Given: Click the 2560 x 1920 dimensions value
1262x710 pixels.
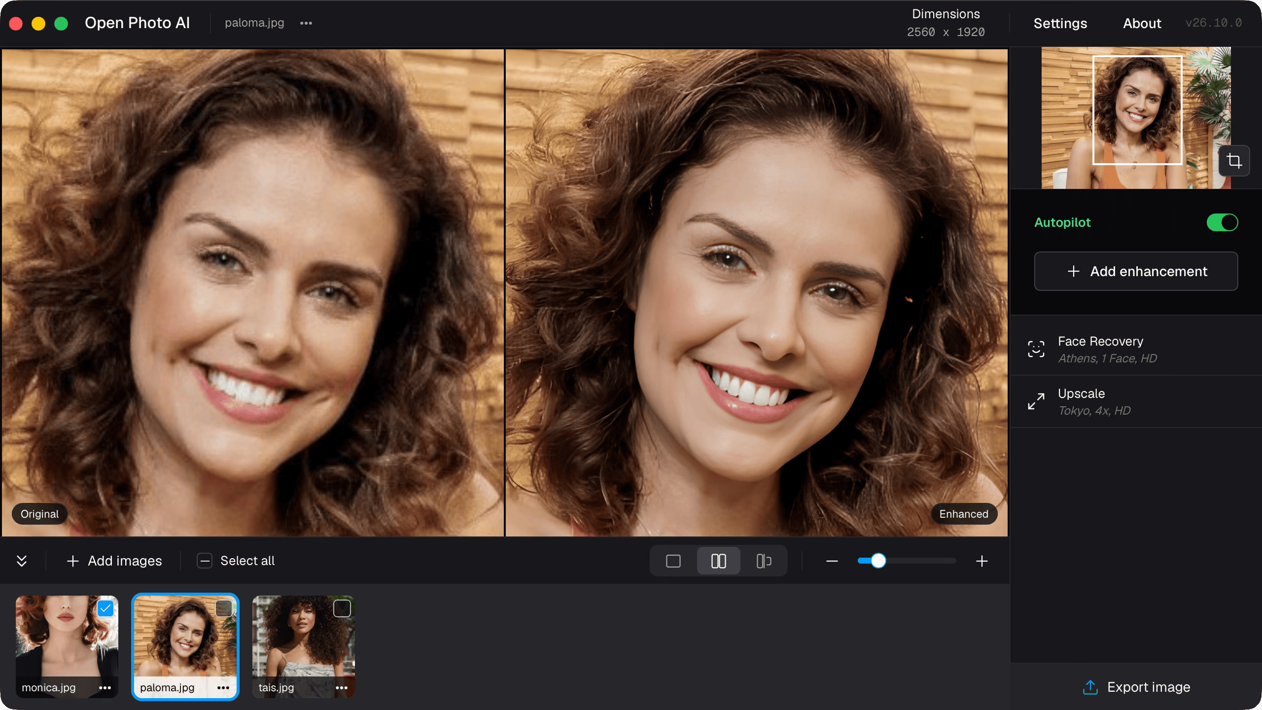Looking at the screenshot, I should coord(946,32).
